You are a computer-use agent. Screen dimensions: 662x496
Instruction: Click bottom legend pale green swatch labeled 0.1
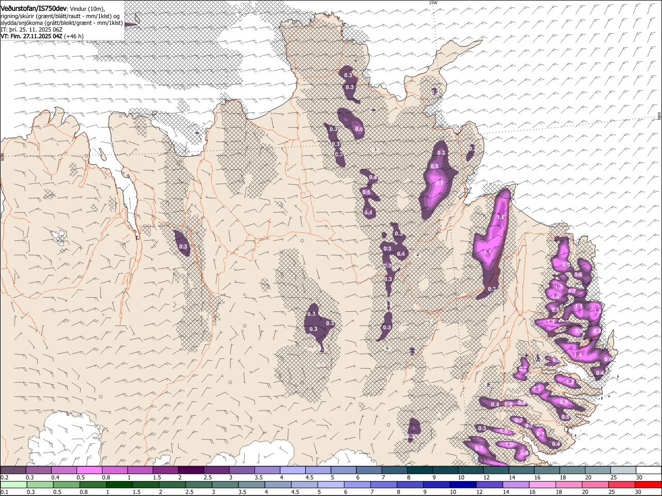tap(13, 485)
